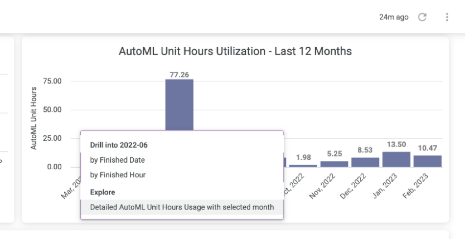Select drill by Finished Date
The width and height of the screenshot is (465, 239).
click(117, 160)
